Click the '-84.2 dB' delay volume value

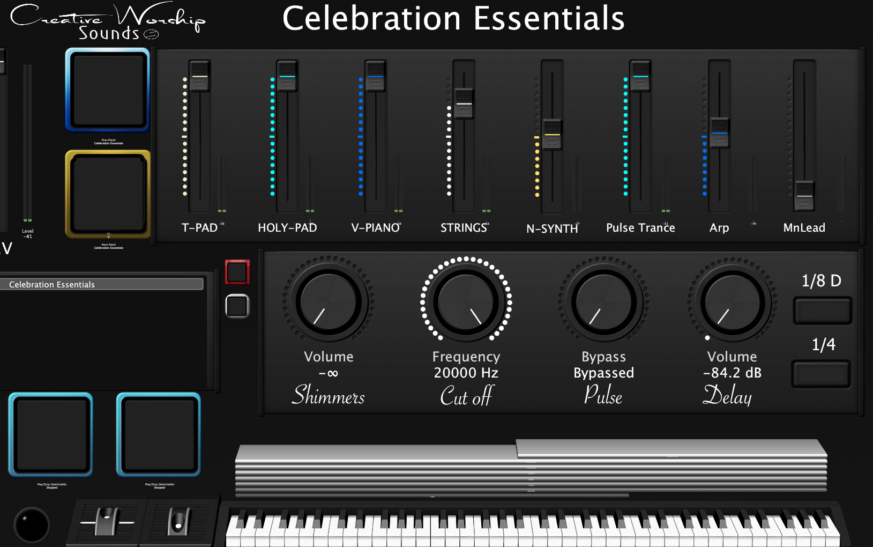732,373
